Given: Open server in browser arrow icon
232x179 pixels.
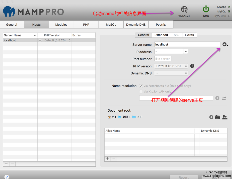Looking at the screenshot, I should 224,44.
